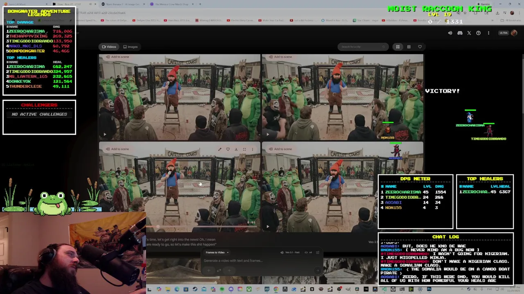The width and height of the screenshot is (524, 294).
Task: Click the All Bookmarks folder in bookmarks bar
Action: 512,20
